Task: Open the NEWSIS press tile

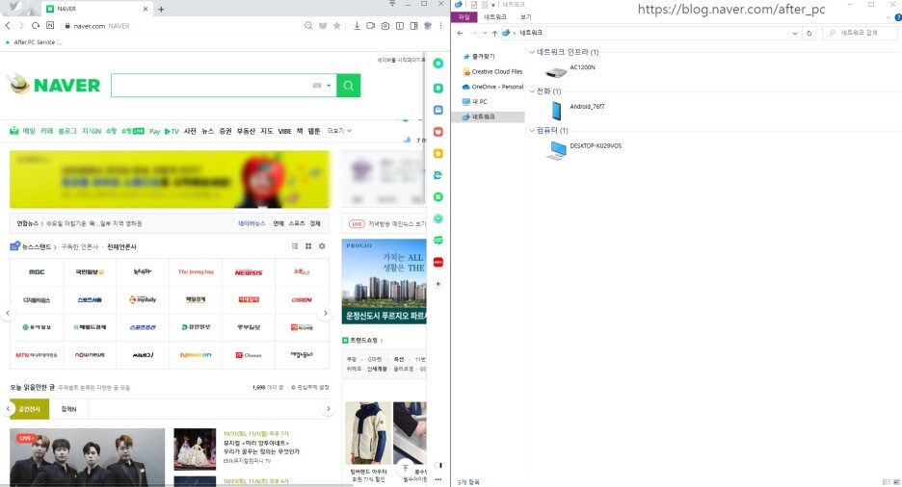Action: [x=249, y=272]
